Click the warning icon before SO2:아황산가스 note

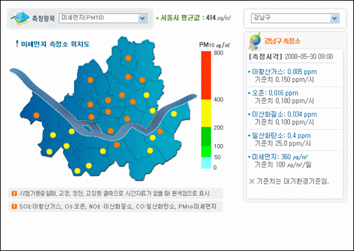click(x=14, y=206)
